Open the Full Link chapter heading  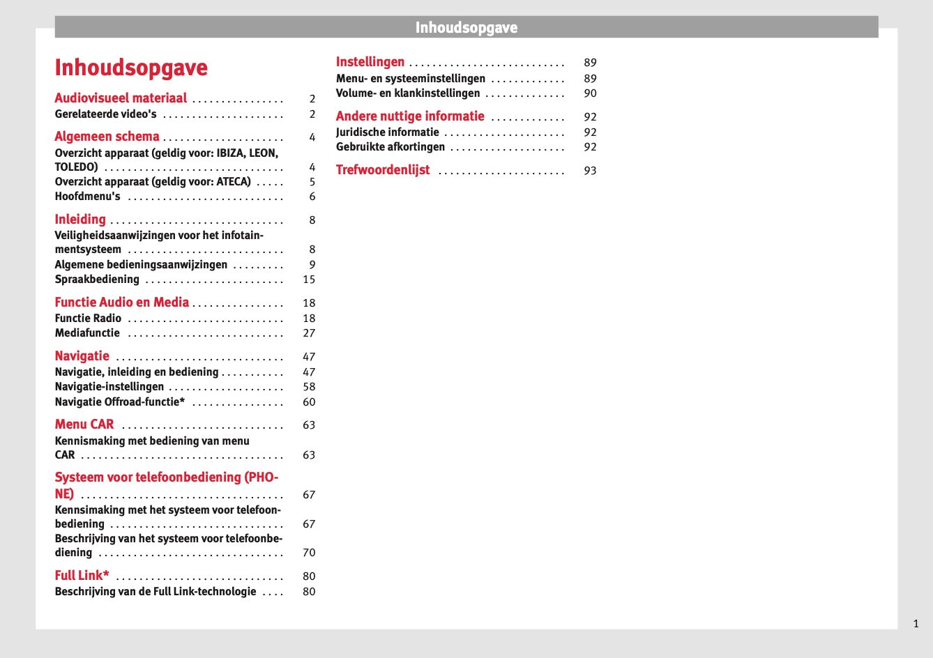tap(82, 576)
